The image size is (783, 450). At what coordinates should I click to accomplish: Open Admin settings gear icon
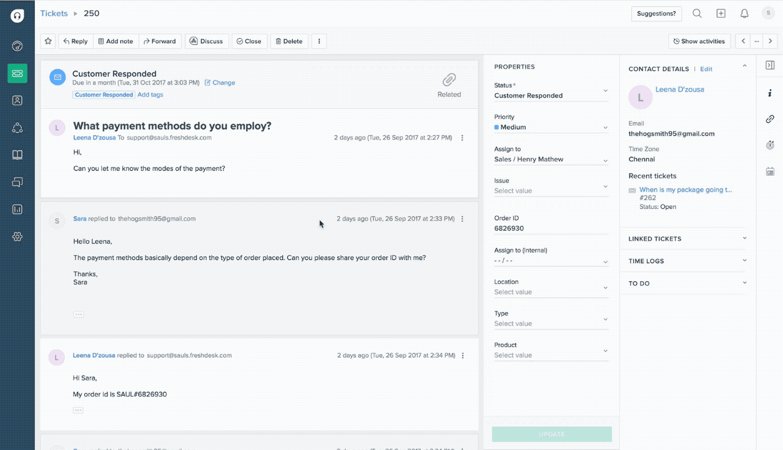17,237
